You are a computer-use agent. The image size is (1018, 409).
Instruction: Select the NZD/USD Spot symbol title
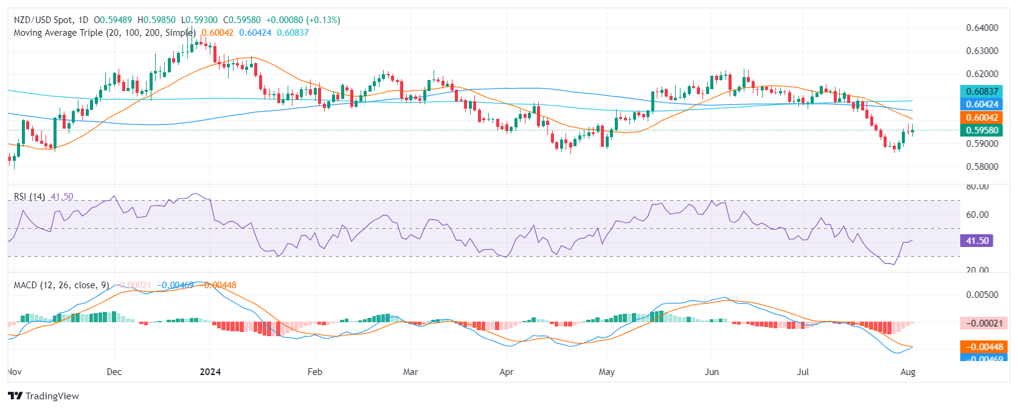(51, 20)
